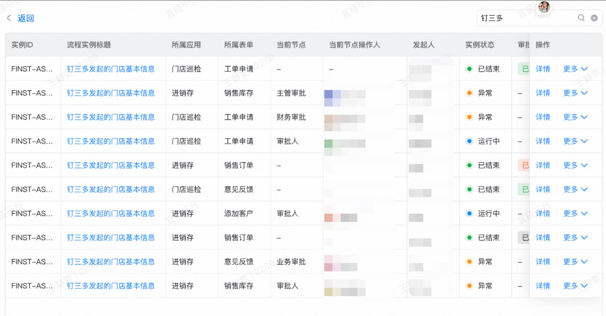The image size is (606, 316).
Task: Click the 流程实例标题 column header
Action: point(89,45)
